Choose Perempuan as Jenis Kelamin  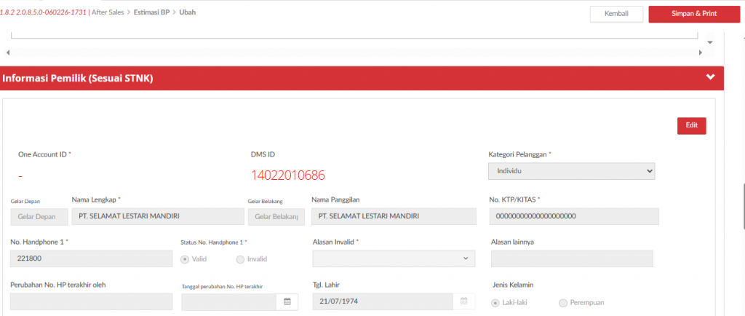pos(562,303)
